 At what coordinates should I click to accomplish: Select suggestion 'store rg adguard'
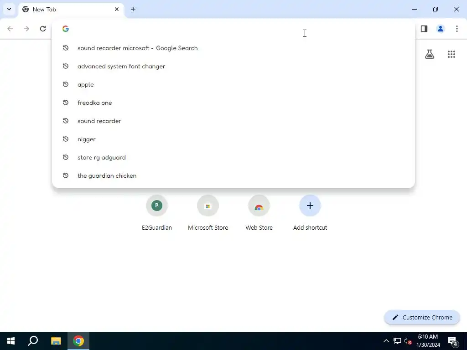coord(233,157)
